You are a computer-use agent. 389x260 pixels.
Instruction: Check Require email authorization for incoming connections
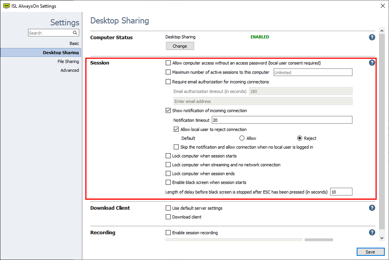tap(168, 82)
